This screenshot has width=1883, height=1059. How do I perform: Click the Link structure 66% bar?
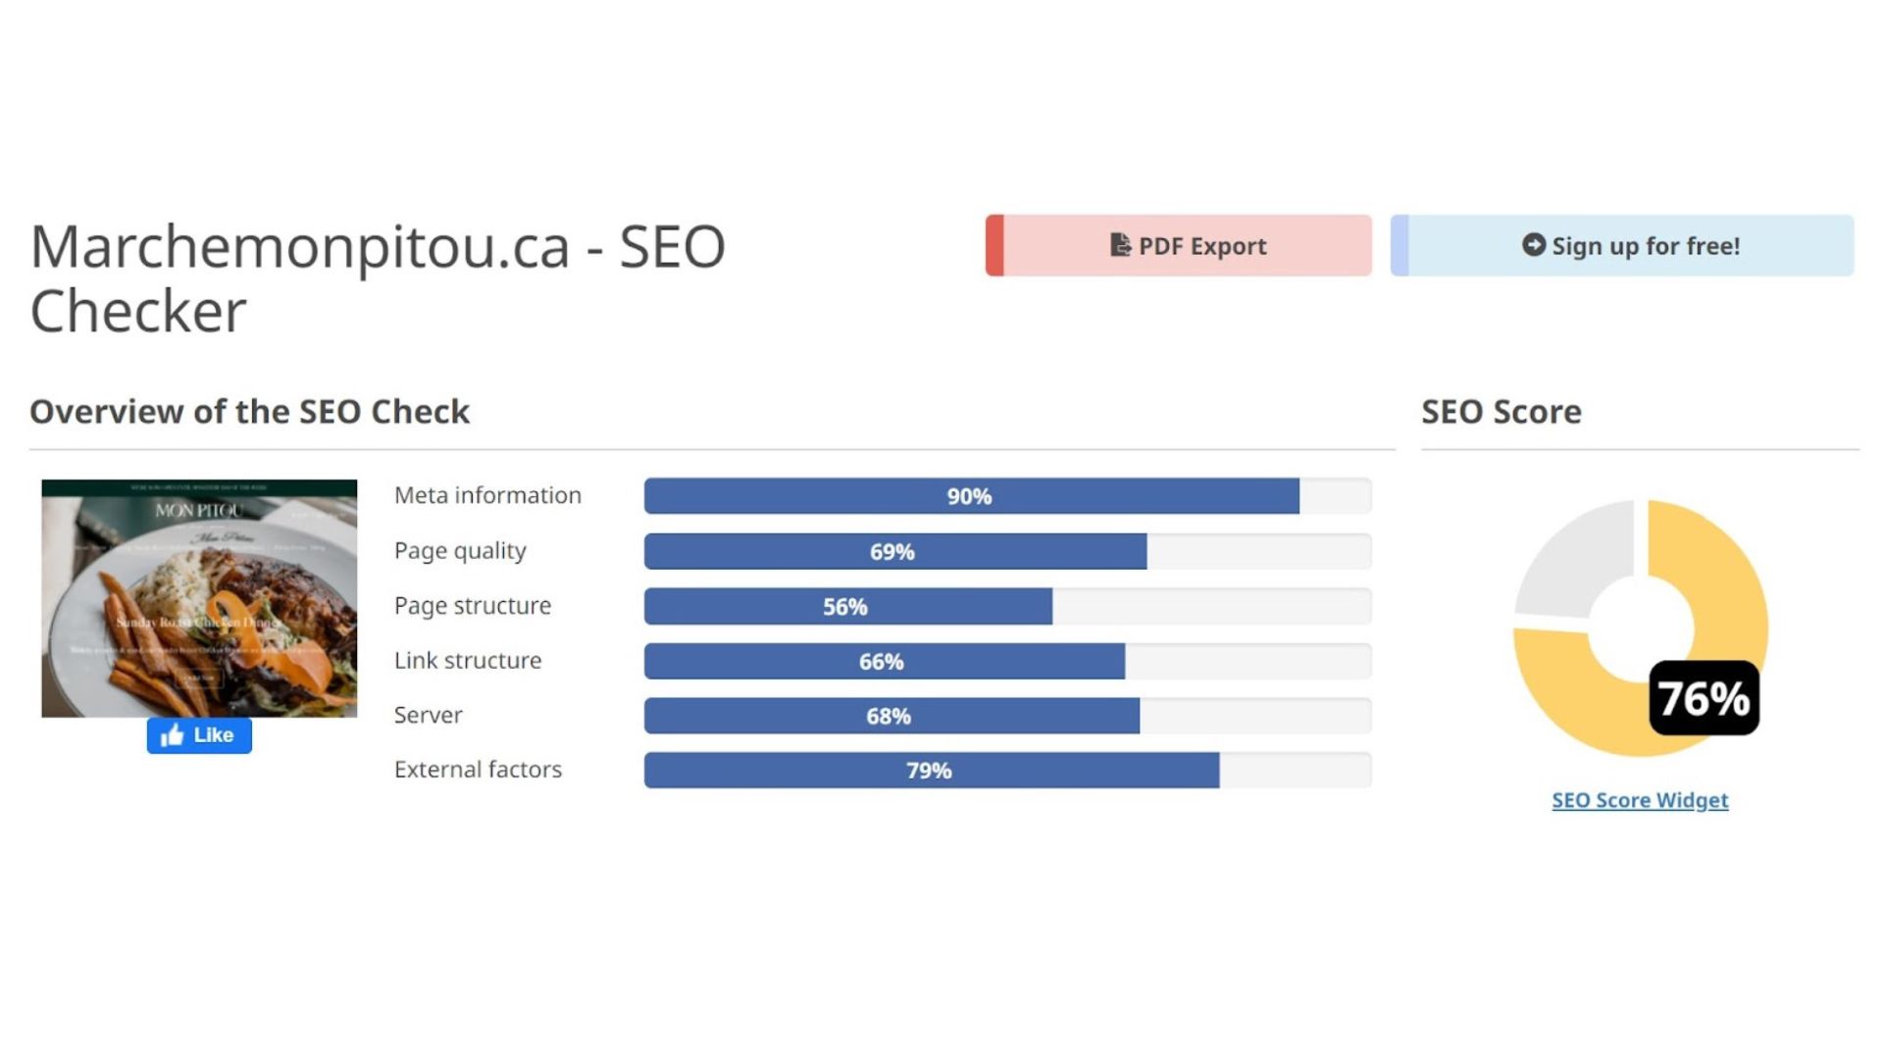pyautogui.click(x=884, y=661)
